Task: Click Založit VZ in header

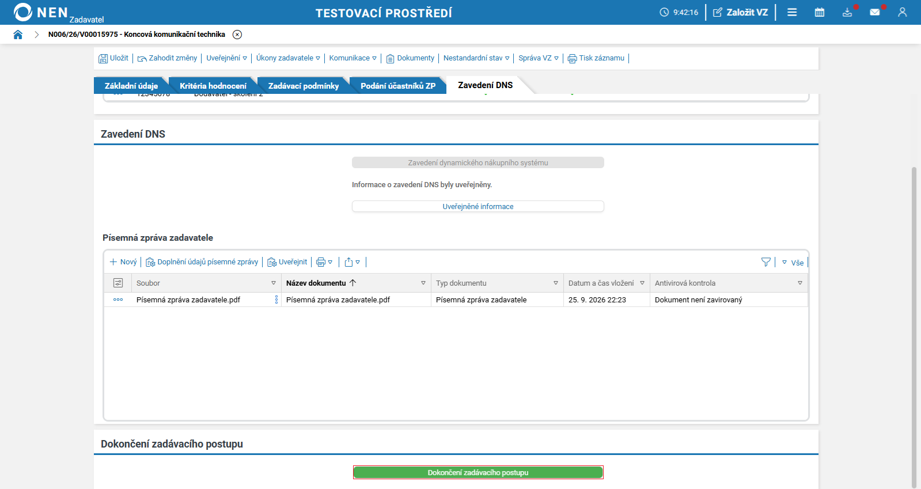Action: [x=741, y=12]
